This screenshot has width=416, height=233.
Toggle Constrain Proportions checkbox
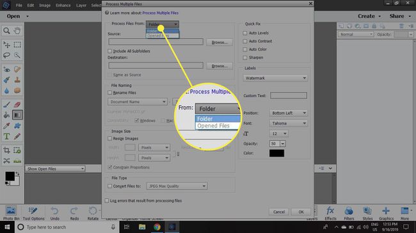110,167
